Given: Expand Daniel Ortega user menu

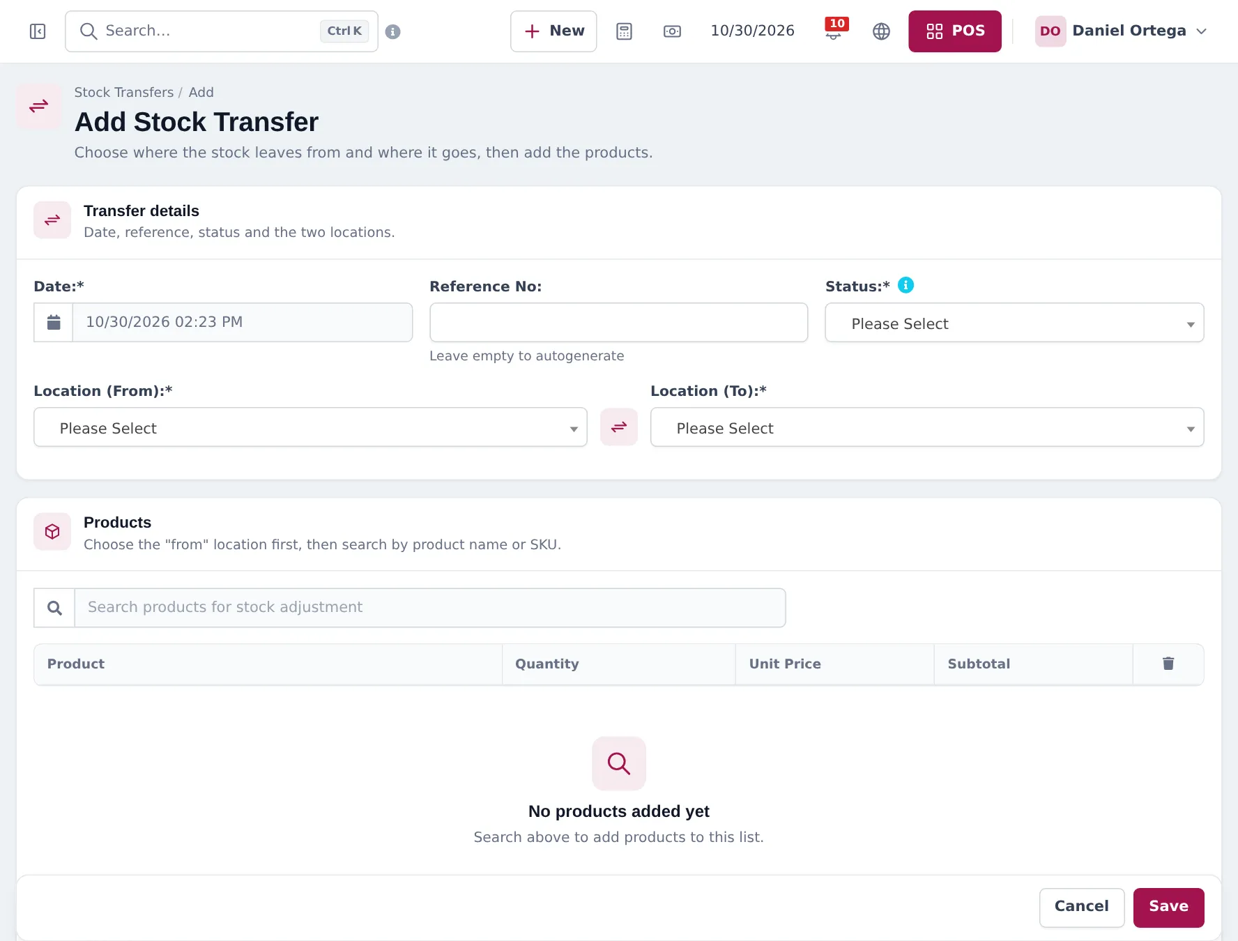Looking at the screenshot, I should click(x=1120, y=31).
